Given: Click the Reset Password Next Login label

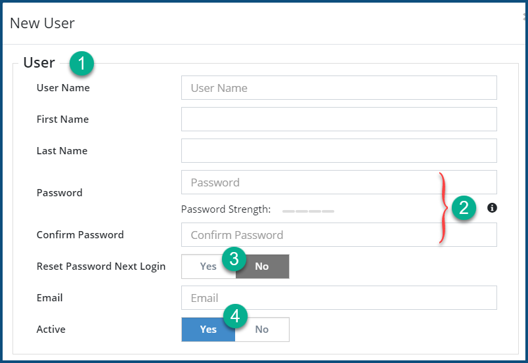Looking at the screenshot, I should pyautogui.click(x=101, y=267).
